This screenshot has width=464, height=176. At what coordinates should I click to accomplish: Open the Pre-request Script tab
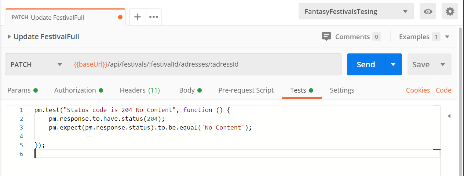coord(246,90)
